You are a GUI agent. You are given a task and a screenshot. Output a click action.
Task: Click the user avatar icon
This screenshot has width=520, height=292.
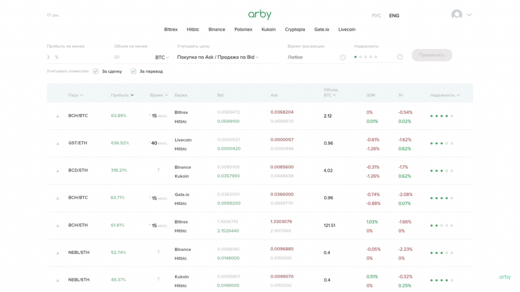coord(457,15)
